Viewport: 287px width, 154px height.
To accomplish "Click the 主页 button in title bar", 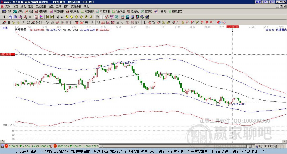I will (x=272, y=2).
